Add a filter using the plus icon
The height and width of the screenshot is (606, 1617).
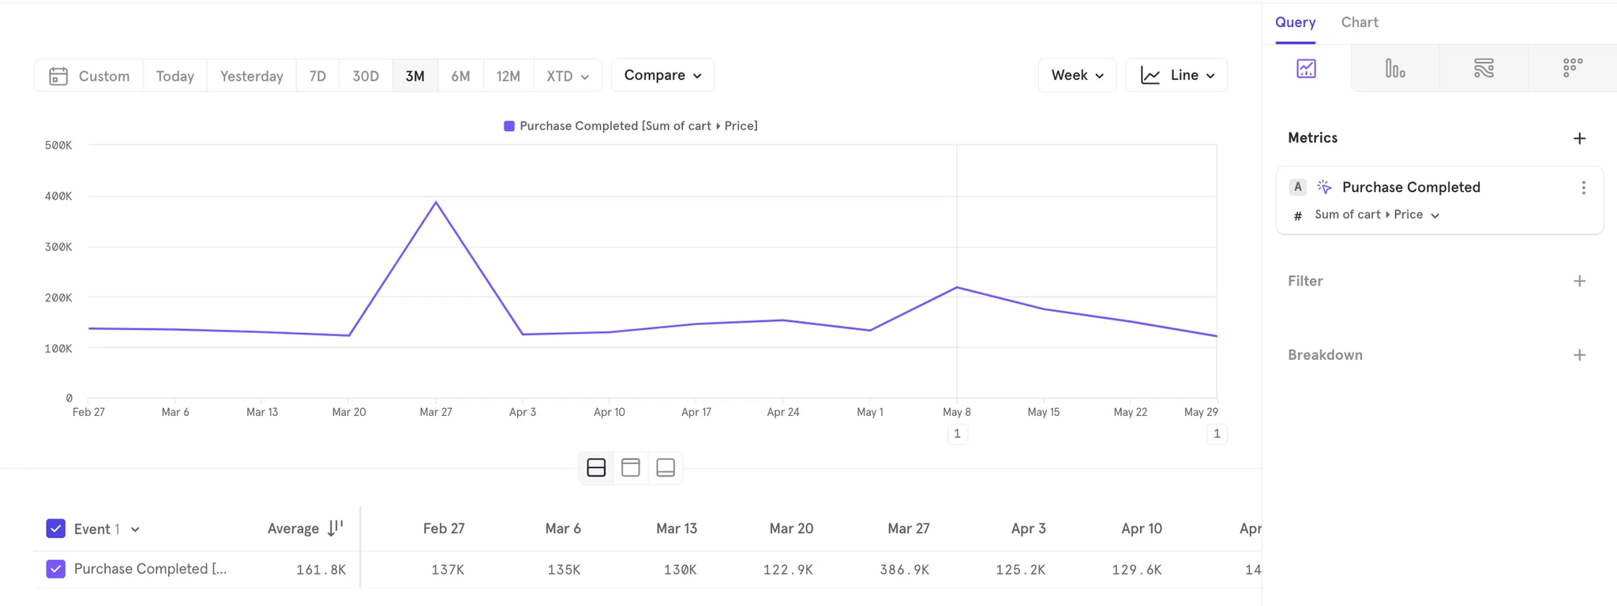(1579, 281)
